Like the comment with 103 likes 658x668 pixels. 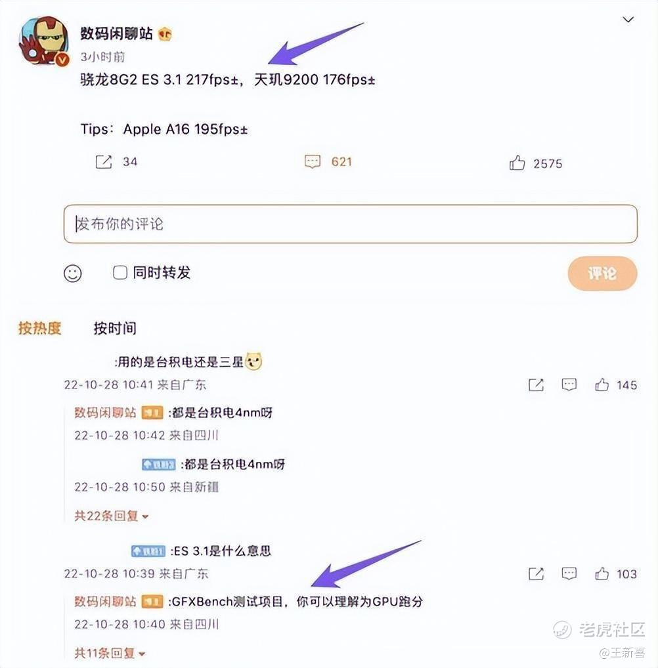point(602,574)
